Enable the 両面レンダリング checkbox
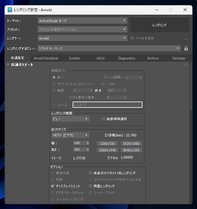This screenshot has height=209, width=197. point(90,186)
